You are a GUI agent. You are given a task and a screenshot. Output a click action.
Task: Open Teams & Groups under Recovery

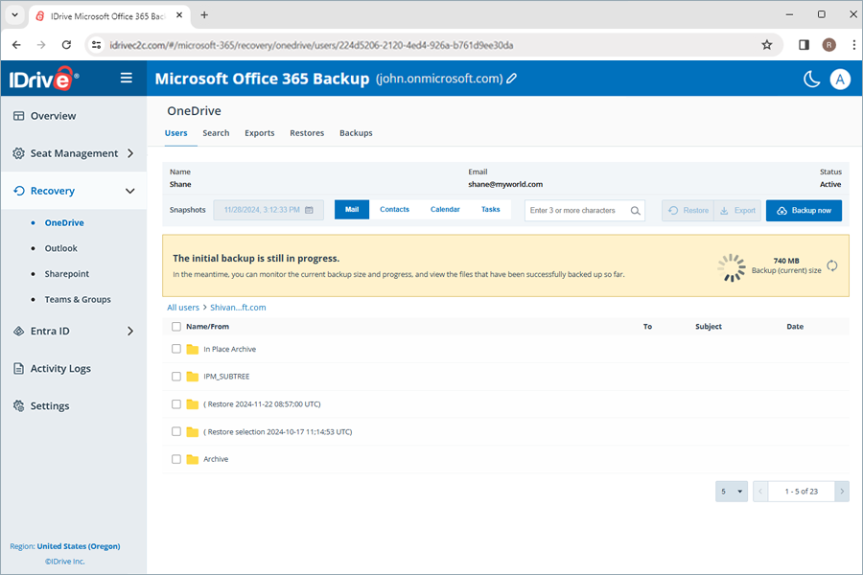click(x=78, y=299)
